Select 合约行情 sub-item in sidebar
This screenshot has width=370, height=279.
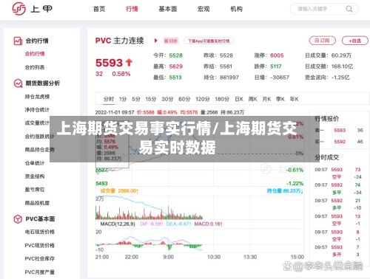coord(35,54)
